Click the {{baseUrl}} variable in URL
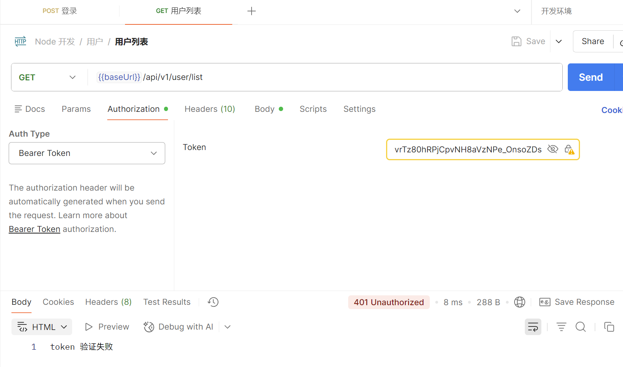Image resolution: width=623 pixels, height=367 pixels. click(x=119, y=77)
